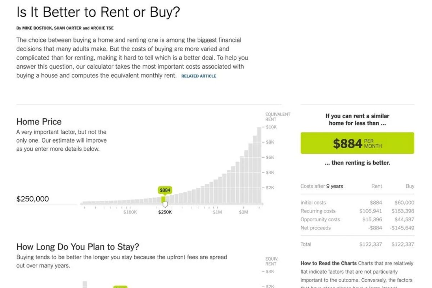Click the How Long Do You Plan to Stay heading
432x288 pixels.
pyautogui.click(x=77, y=247)
